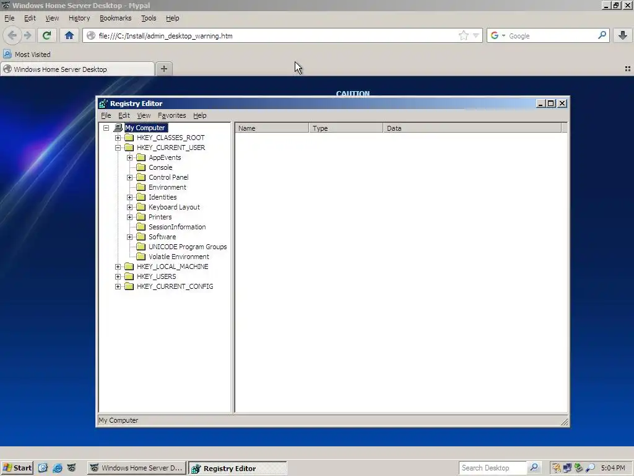Bookmark this page with the star icon
The image size is (634, 476).
[463, 35]
